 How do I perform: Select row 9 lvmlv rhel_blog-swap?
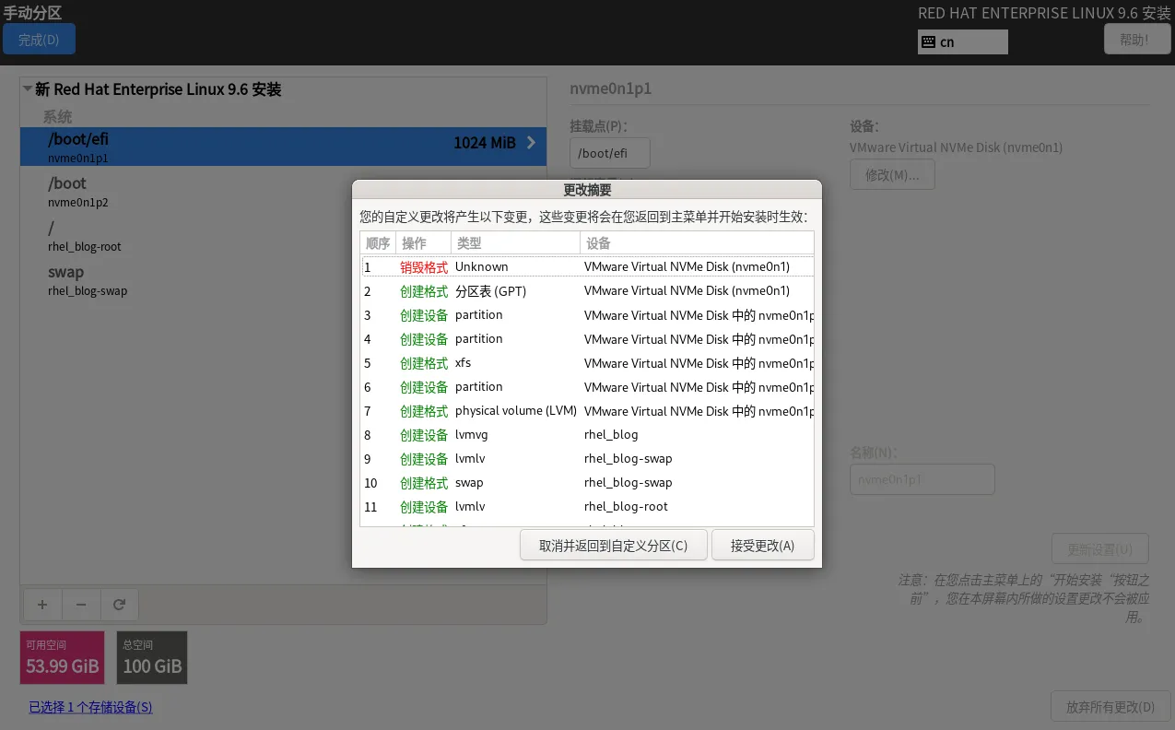(587, 458)
